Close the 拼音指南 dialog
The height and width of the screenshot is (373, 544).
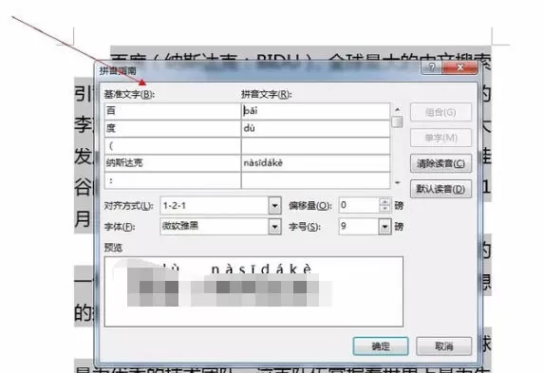[460, 67]
